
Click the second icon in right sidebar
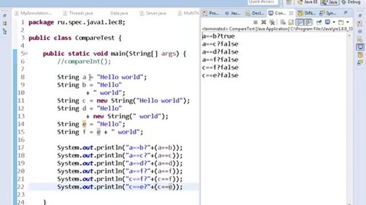[360, 23]
